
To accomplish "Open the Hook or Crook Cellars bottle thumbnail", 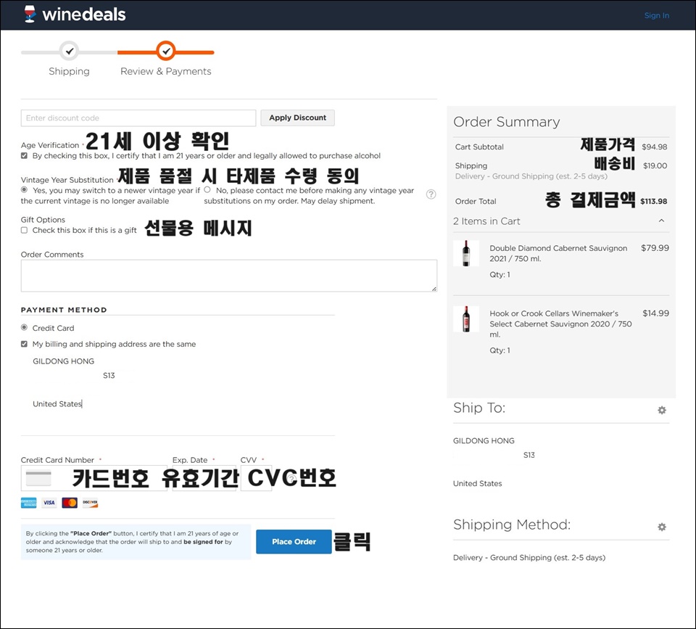I will pos(466,319).
